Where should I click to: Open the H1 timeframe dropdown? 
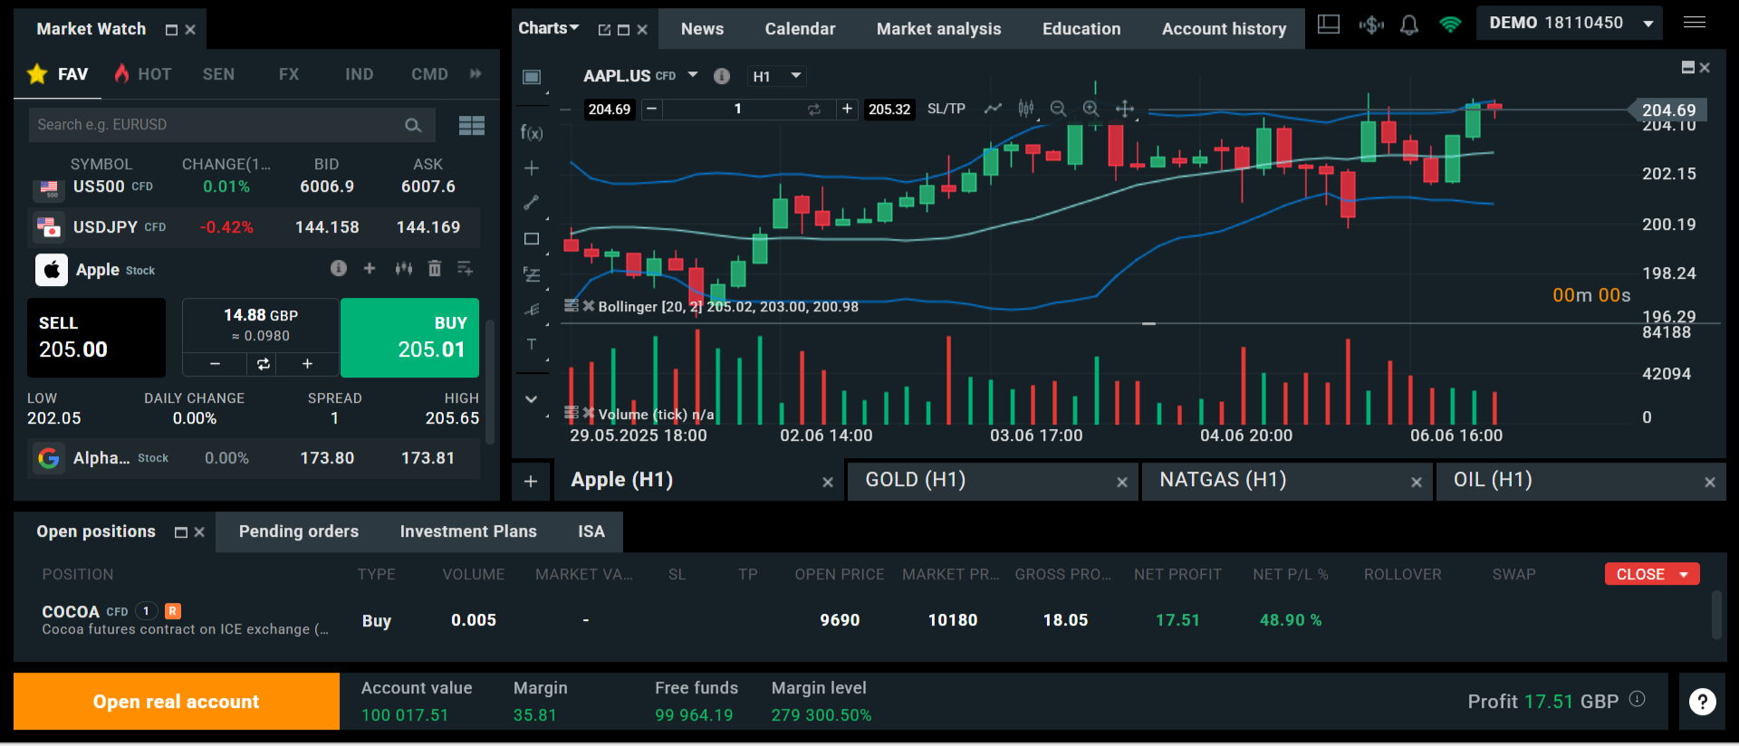pos(777,76)
